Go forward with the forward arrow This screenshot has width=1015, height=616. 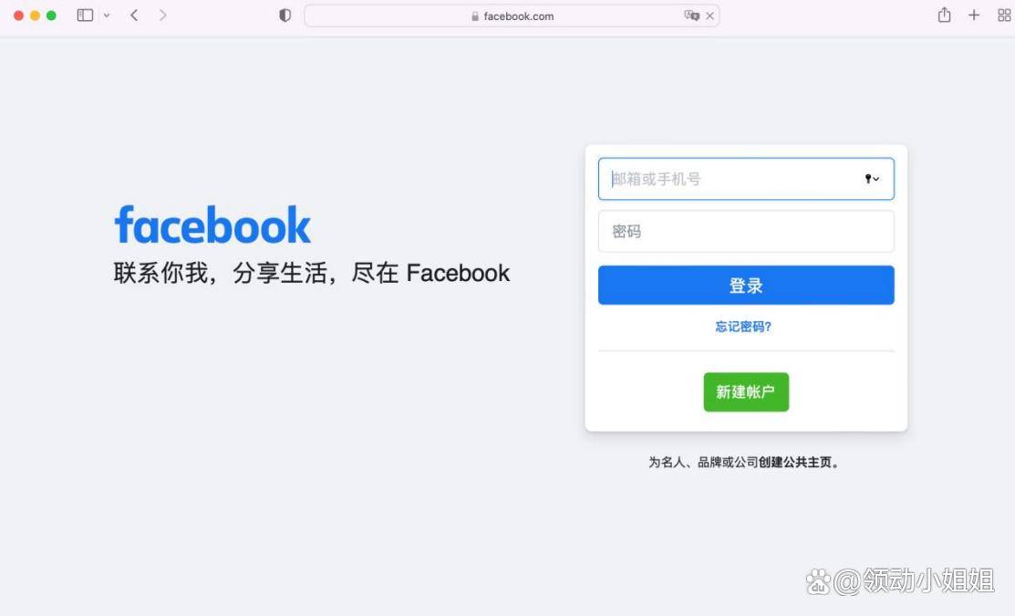click(162, 16)
